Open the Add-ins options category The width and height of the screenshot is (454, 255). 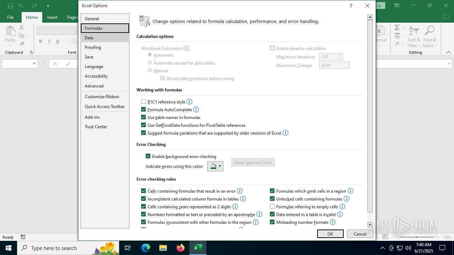coord(105,117)
